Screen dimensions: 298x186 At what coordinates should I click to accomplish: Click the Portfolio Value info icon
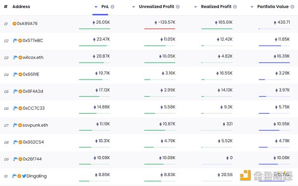click(293, 6)
